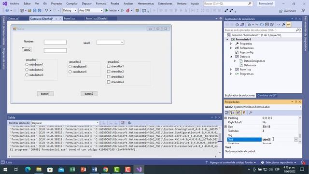This screenshot has width=309, height=174.
Task: Expand the Form1.cs node
Action: point(231,70)
